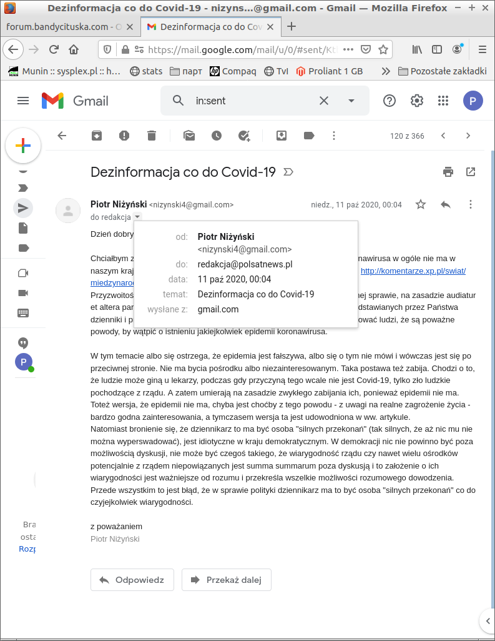
Task: Open Join a meeting camera icon
Action: pos(23,293)
